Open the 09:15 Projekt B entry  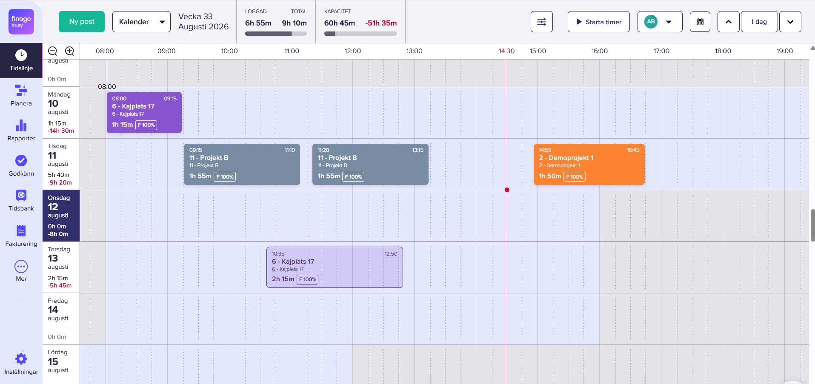(242, 164)
